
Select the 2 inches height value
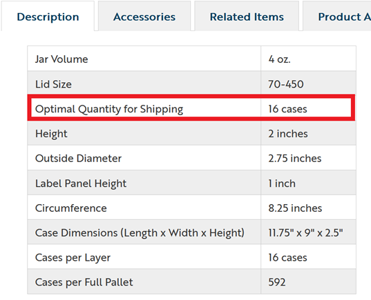288,134
